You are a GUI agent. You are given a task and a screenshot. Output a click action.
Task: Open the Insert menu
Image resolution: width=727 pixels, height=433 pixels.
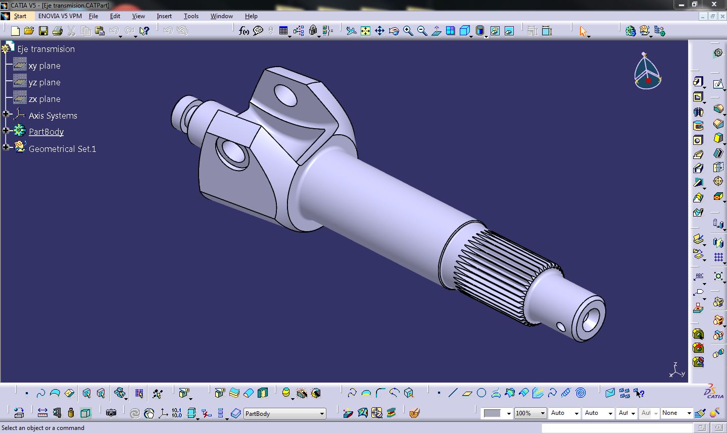(164, 16)
